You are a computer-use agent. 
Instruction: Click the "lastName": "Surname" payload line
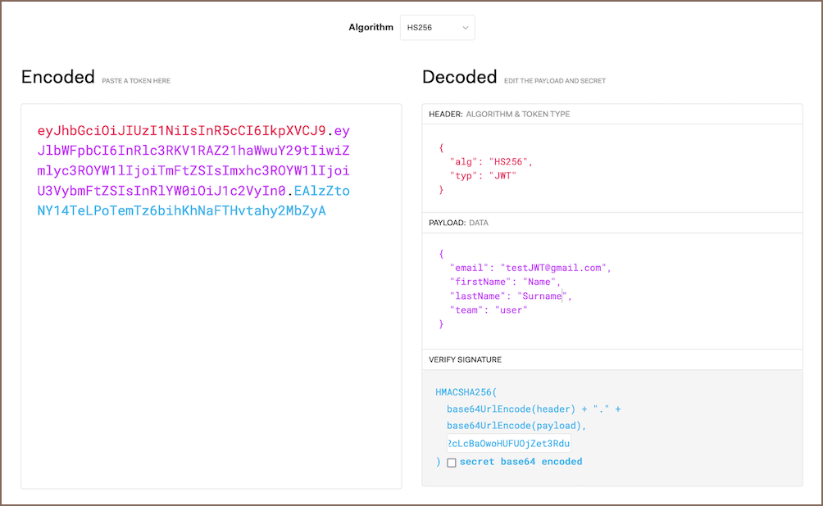click(509, 296)
